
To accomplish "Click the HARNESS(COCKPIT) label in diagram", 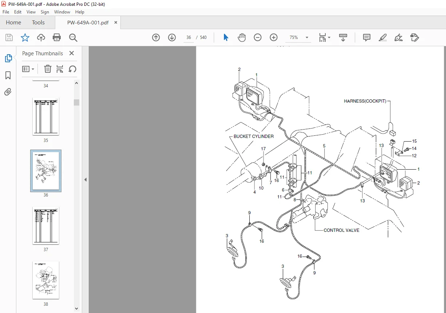I will pos(365,101).
